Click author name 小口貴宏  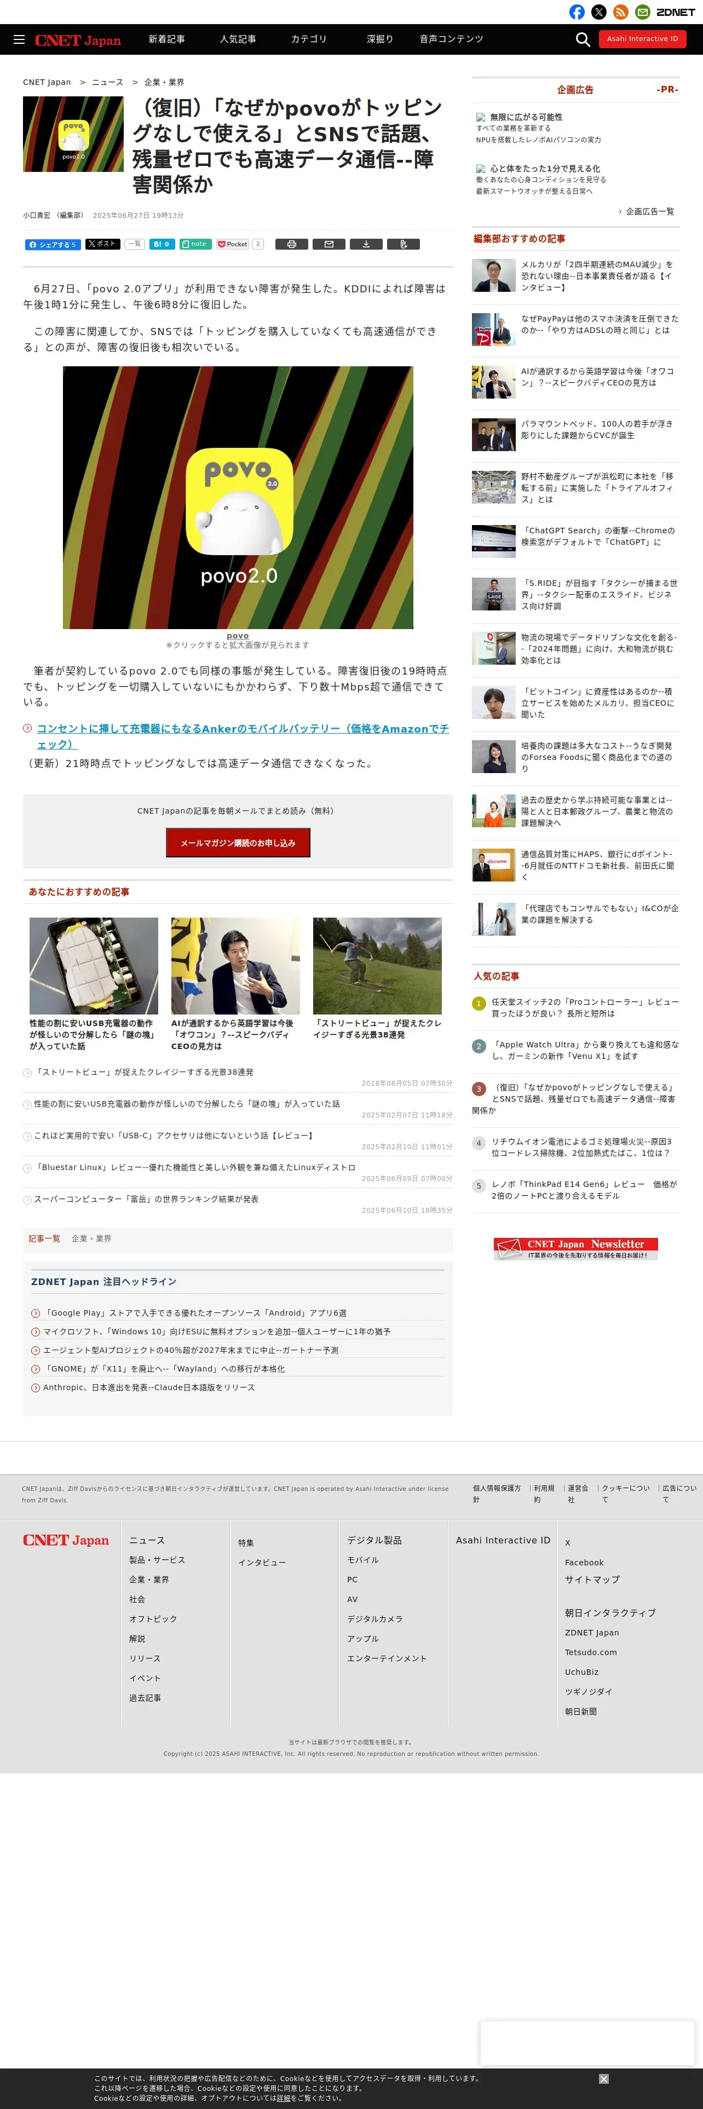tap(37, 215)
